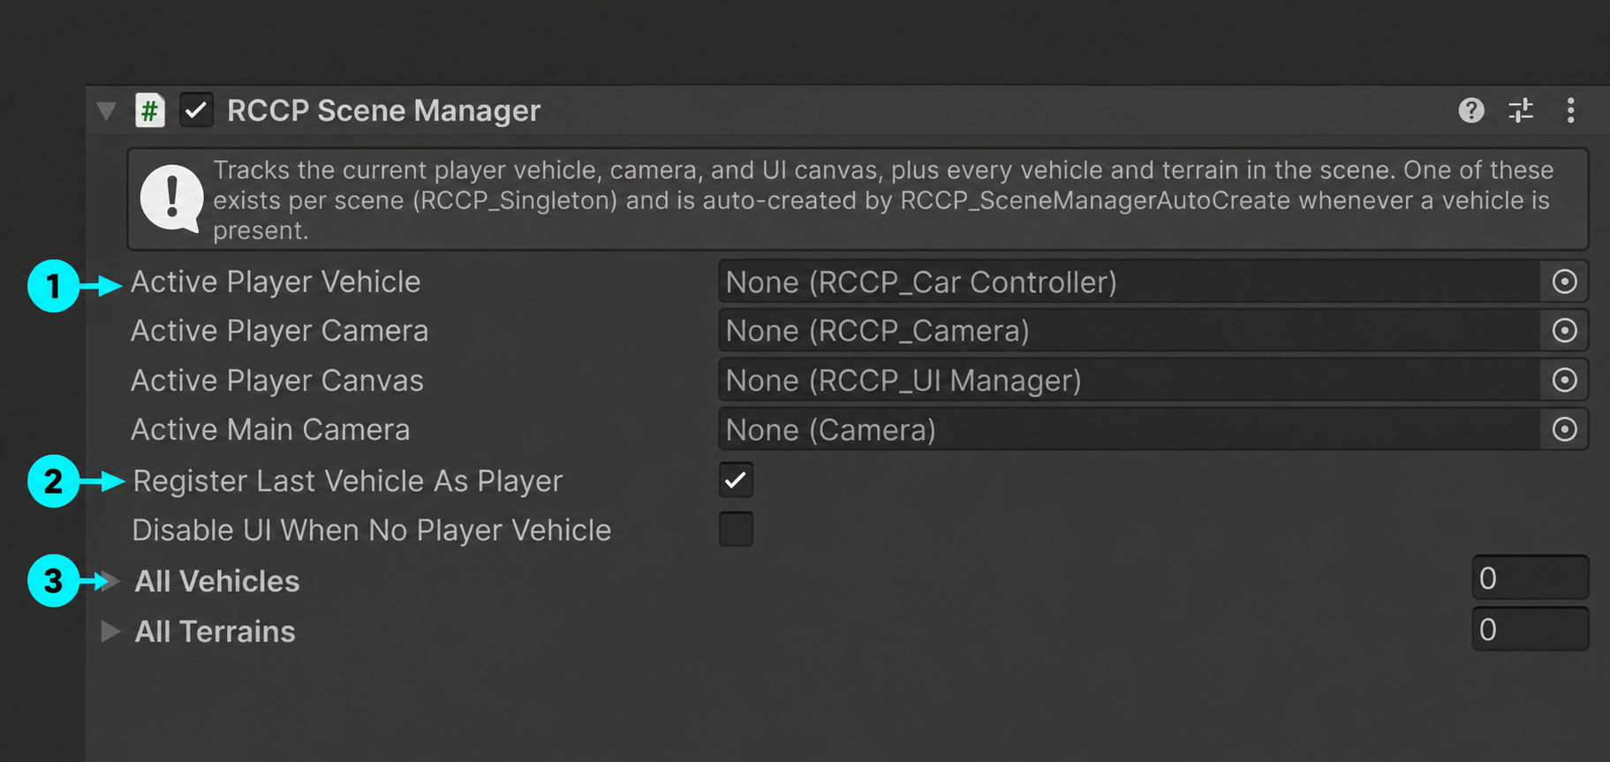Open the three-dot component context menu
The width and height of the screenshot is (1610, 762).
[x=1570, y=110]
